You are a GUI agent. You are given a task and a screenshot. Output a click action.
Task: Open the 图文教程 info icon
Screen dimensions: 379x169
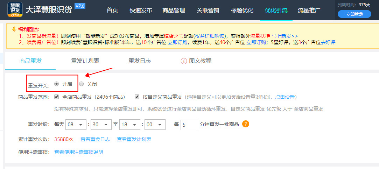point(184,61)
